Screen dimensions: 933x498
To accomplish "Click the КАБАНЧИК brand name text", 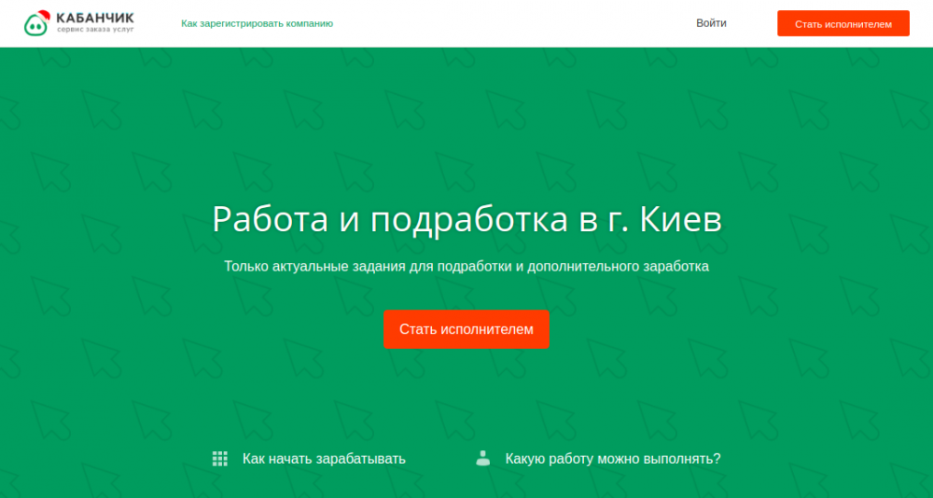I will click(x=94, y=18).
